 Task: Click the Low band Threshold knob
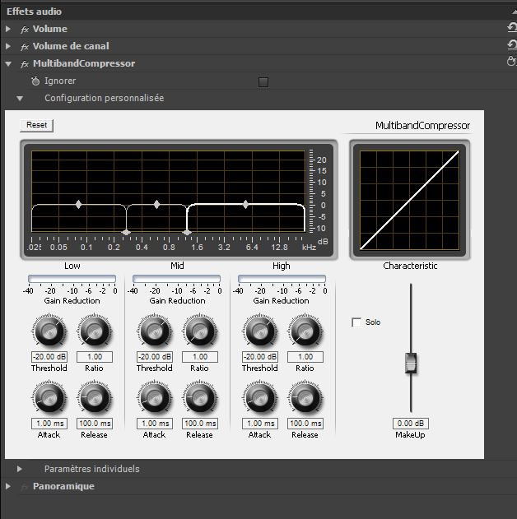coord(49,331)
